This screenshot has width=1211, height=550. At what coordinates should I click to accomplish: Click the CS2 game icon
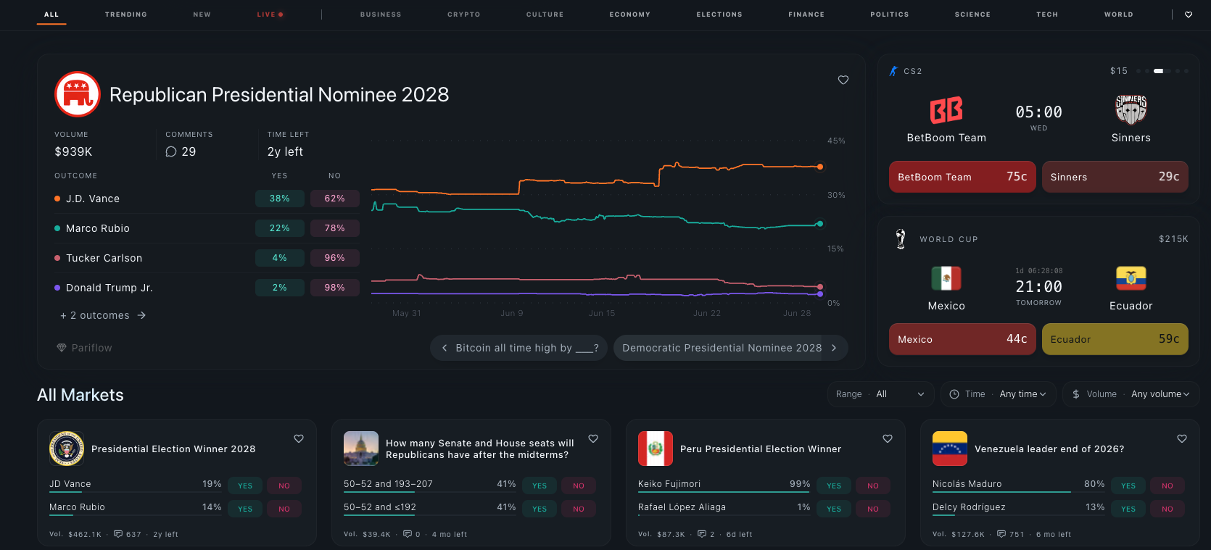pyautogui.click(x=893, y=71)
